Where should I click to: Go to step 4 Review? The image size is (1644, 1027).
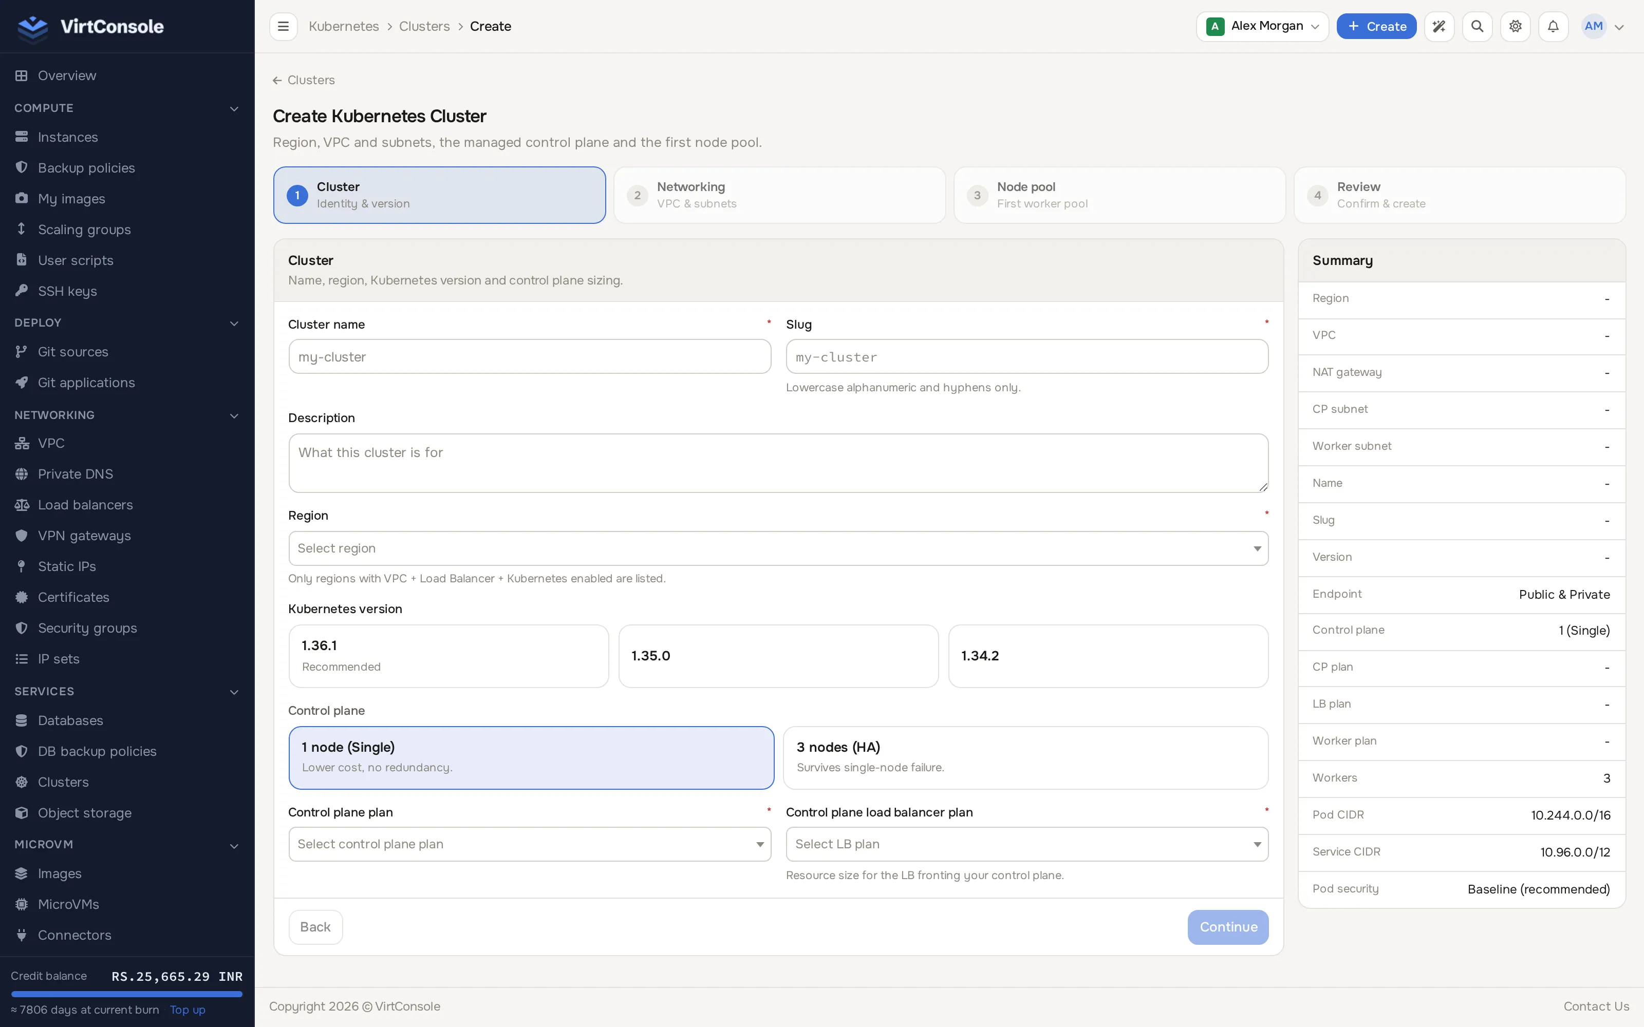click(x=1460, y=195)
